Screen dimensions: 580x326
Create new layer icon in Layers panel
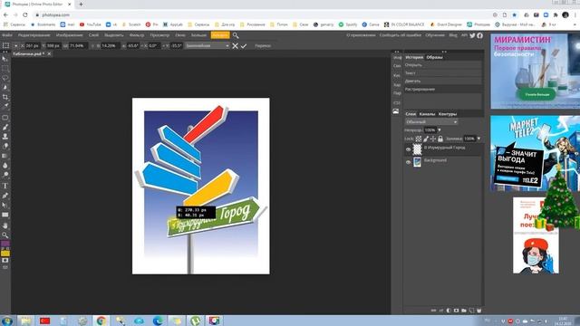(471, 311)
